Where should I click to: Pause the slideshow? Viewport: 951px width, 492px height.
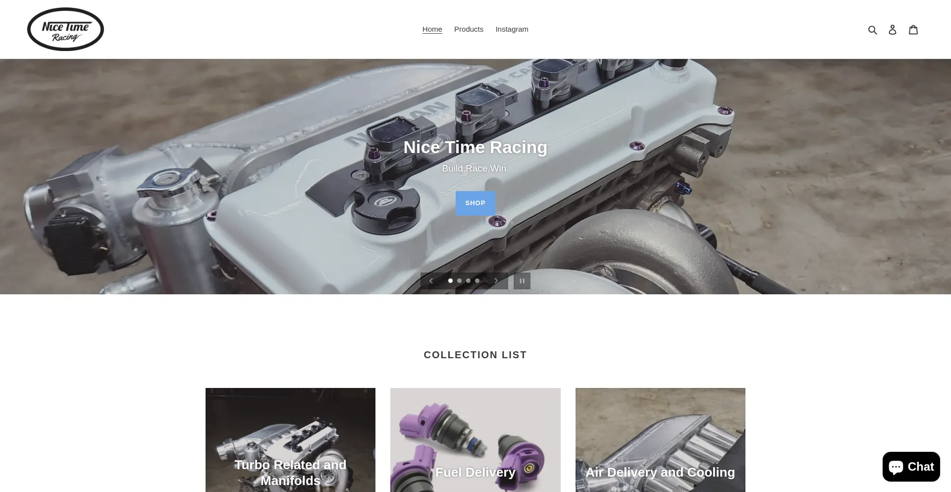point(522,281)
